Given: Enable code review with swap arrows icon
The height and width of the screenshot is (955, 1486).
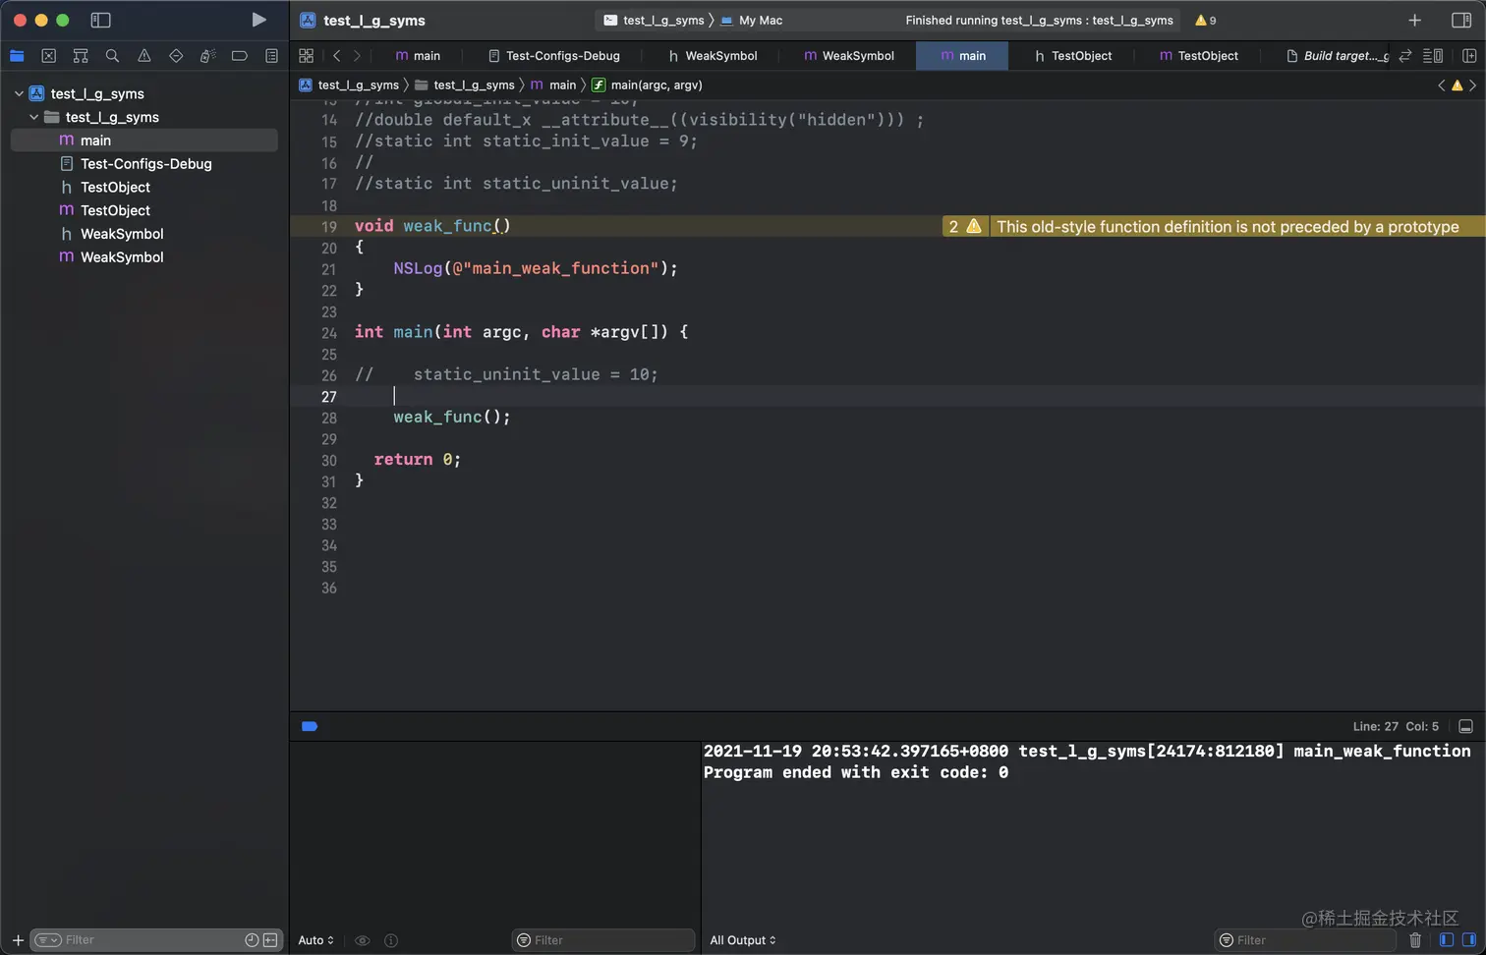Looking at the screenshot, I should [1405, 56].
